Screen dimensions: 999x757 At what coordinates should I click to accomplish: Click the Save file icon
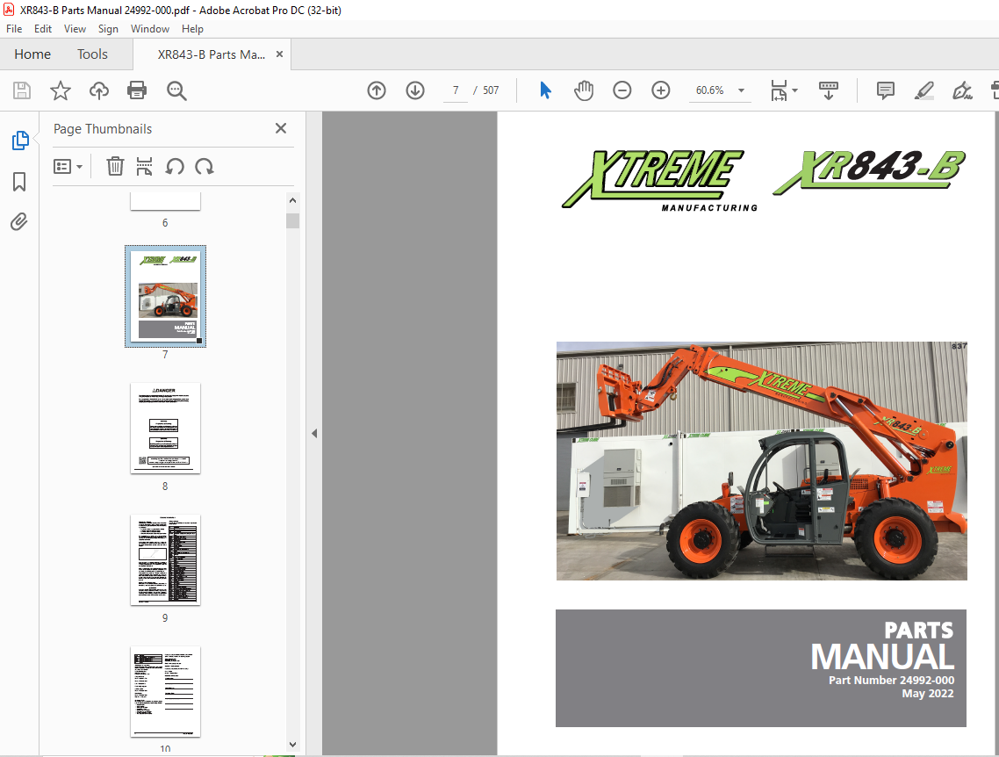22,90
